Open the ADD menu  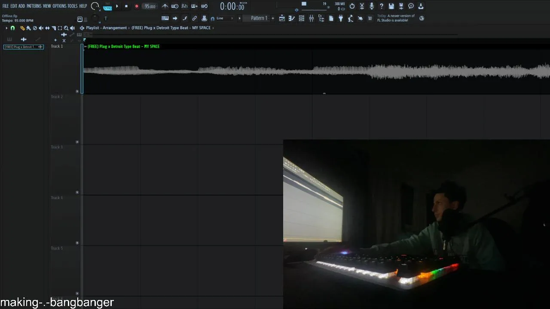point(21,6)
